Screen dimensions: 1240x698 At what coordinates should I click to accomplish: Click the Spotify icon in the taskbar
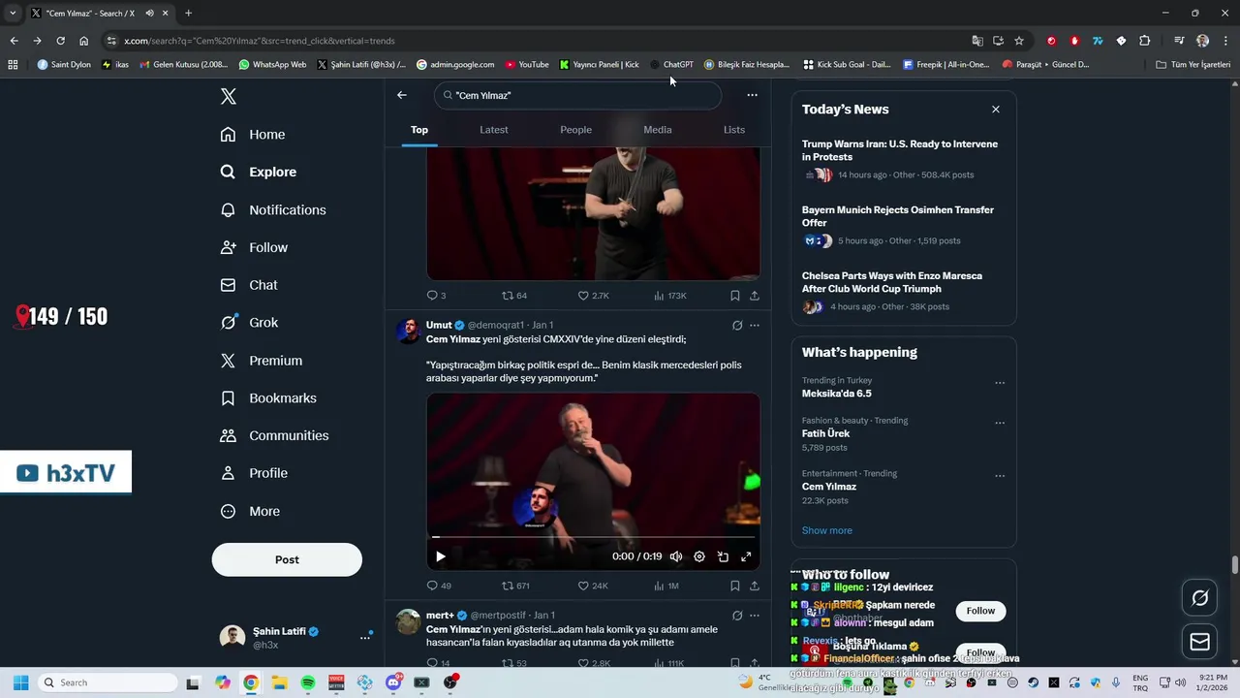point(308,682)
